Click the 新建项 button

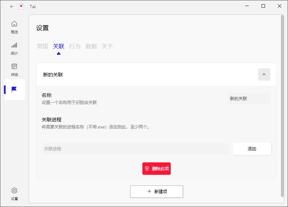(157, 191)
